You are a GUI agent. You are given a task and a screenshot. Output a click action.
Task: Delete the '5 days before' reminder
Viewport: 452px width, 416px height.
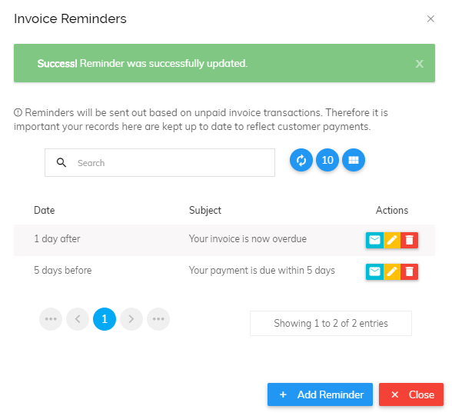pos(409,271)
